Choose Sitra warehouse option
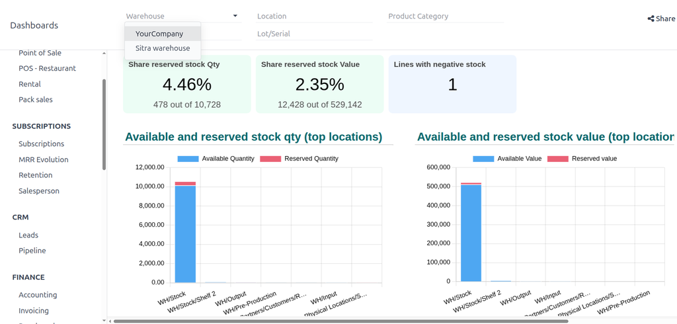This screenshot has width=677, height=324. click(163, 48)
